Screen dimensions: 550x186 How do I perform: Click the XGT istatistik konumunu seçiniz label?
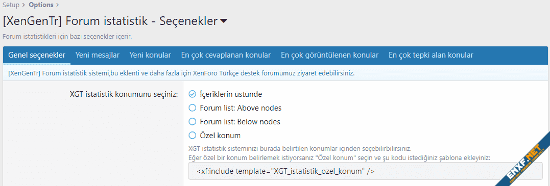coord(124,95)
